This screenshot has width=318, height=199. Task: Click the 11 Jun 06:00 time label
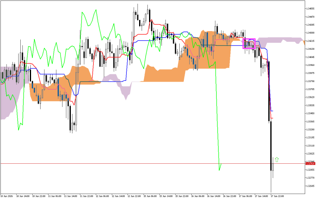click(55, 196)
